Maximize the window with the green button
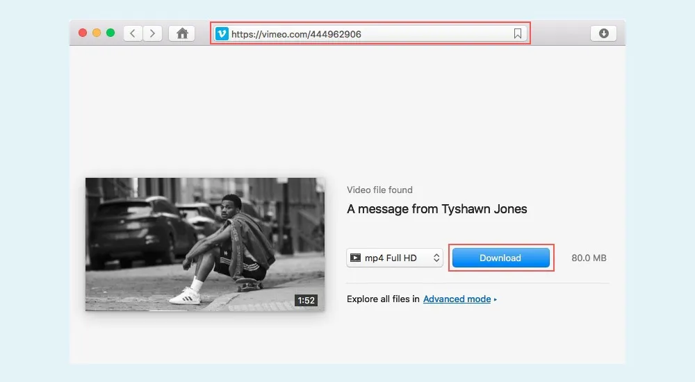Viewport: 695px width, 382px height. click(111, 33)
